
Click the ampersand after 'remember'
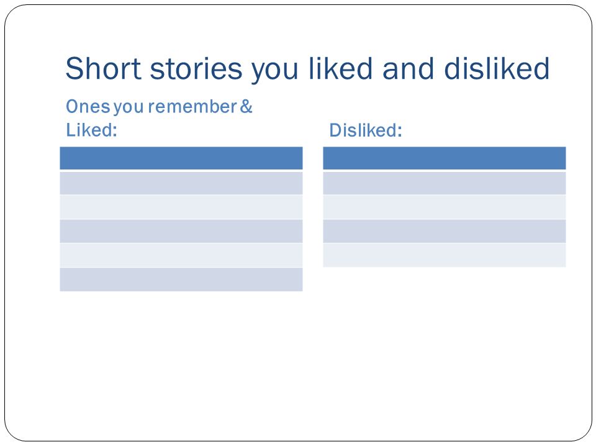click(x=246, y=106)
